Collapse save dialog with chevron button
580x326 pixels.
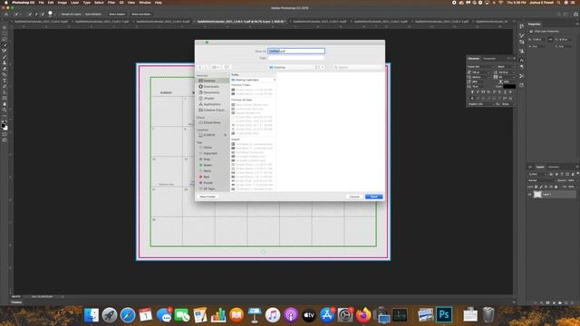323,67
